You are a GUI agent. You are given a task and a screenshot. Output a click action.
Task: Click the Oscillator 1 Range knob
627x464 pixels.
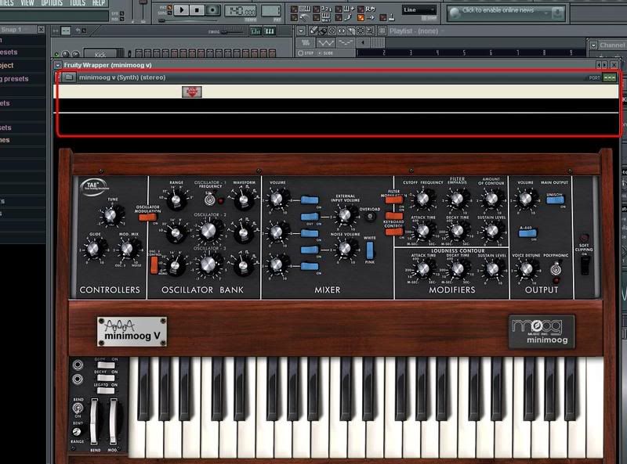pyautogui.click(x=176, y=200)
